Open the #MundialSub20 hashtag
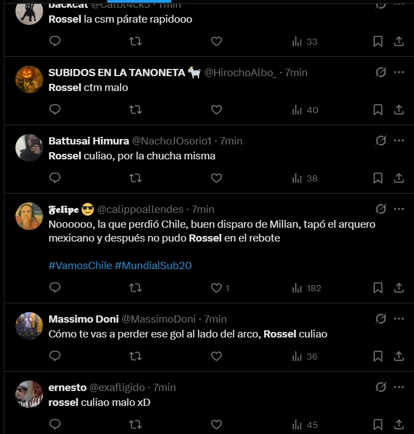This screenshot has width=414, height=434. coord(153,265)
